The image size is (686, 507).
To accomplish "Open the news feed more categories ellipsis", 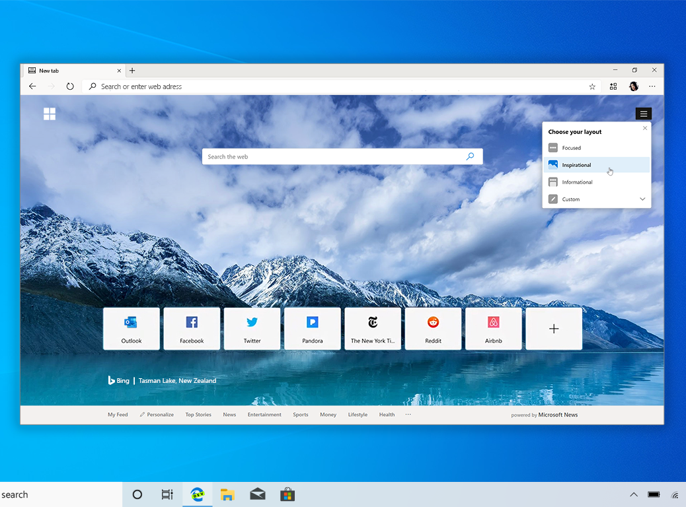I will click(x=408, y=415).
